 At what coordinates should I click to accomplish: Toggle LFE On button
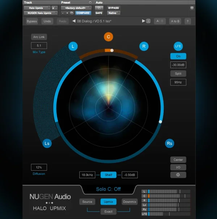(178, 56)
